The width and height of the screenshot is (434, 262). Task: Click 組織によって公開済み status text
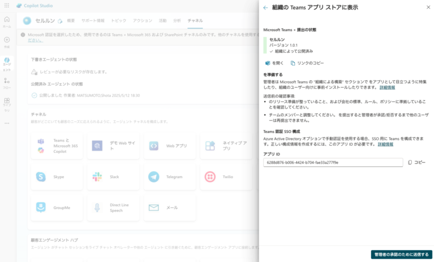[x=293, y=51]
